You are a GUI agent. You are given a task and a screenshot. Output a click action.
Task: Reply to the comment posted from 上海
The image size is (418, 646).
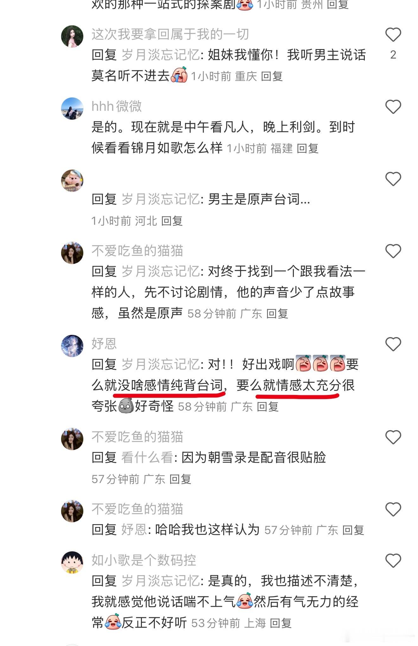tap(281, 623)
